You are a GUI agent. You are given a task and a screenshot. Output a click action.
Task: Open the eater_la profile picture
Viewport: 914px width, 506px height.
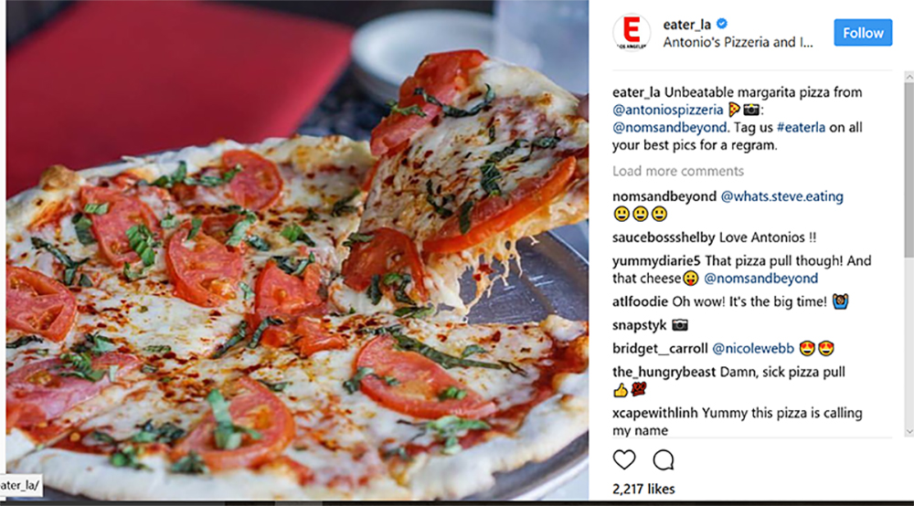tap(632, 32)
